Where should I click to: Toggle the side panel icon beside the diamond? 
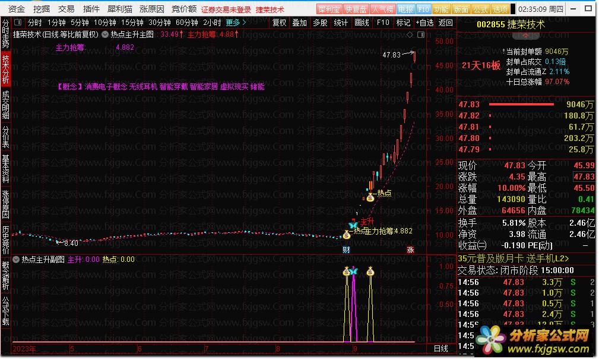click(x=420, y=35)
